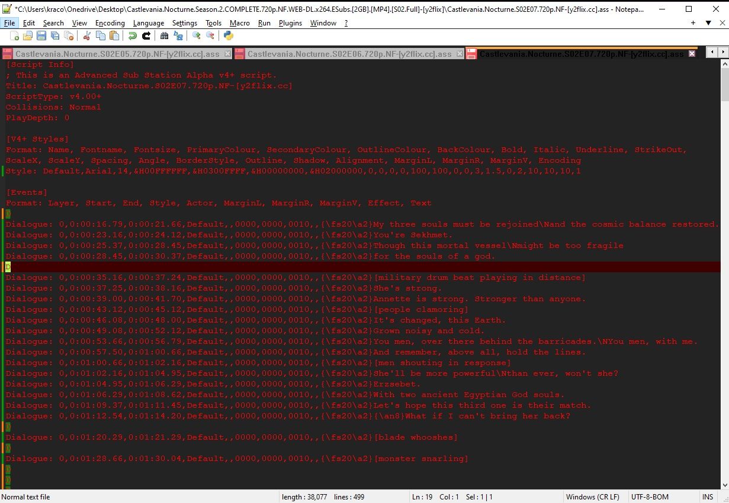Click the Close document toolbar icon

click(69, 36)
